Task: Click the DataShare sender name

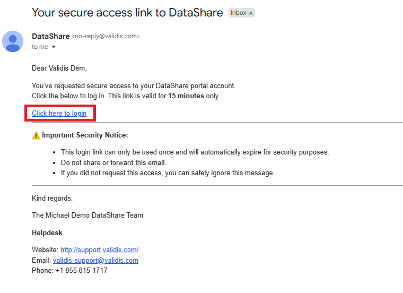Action: tap(50, 36)
